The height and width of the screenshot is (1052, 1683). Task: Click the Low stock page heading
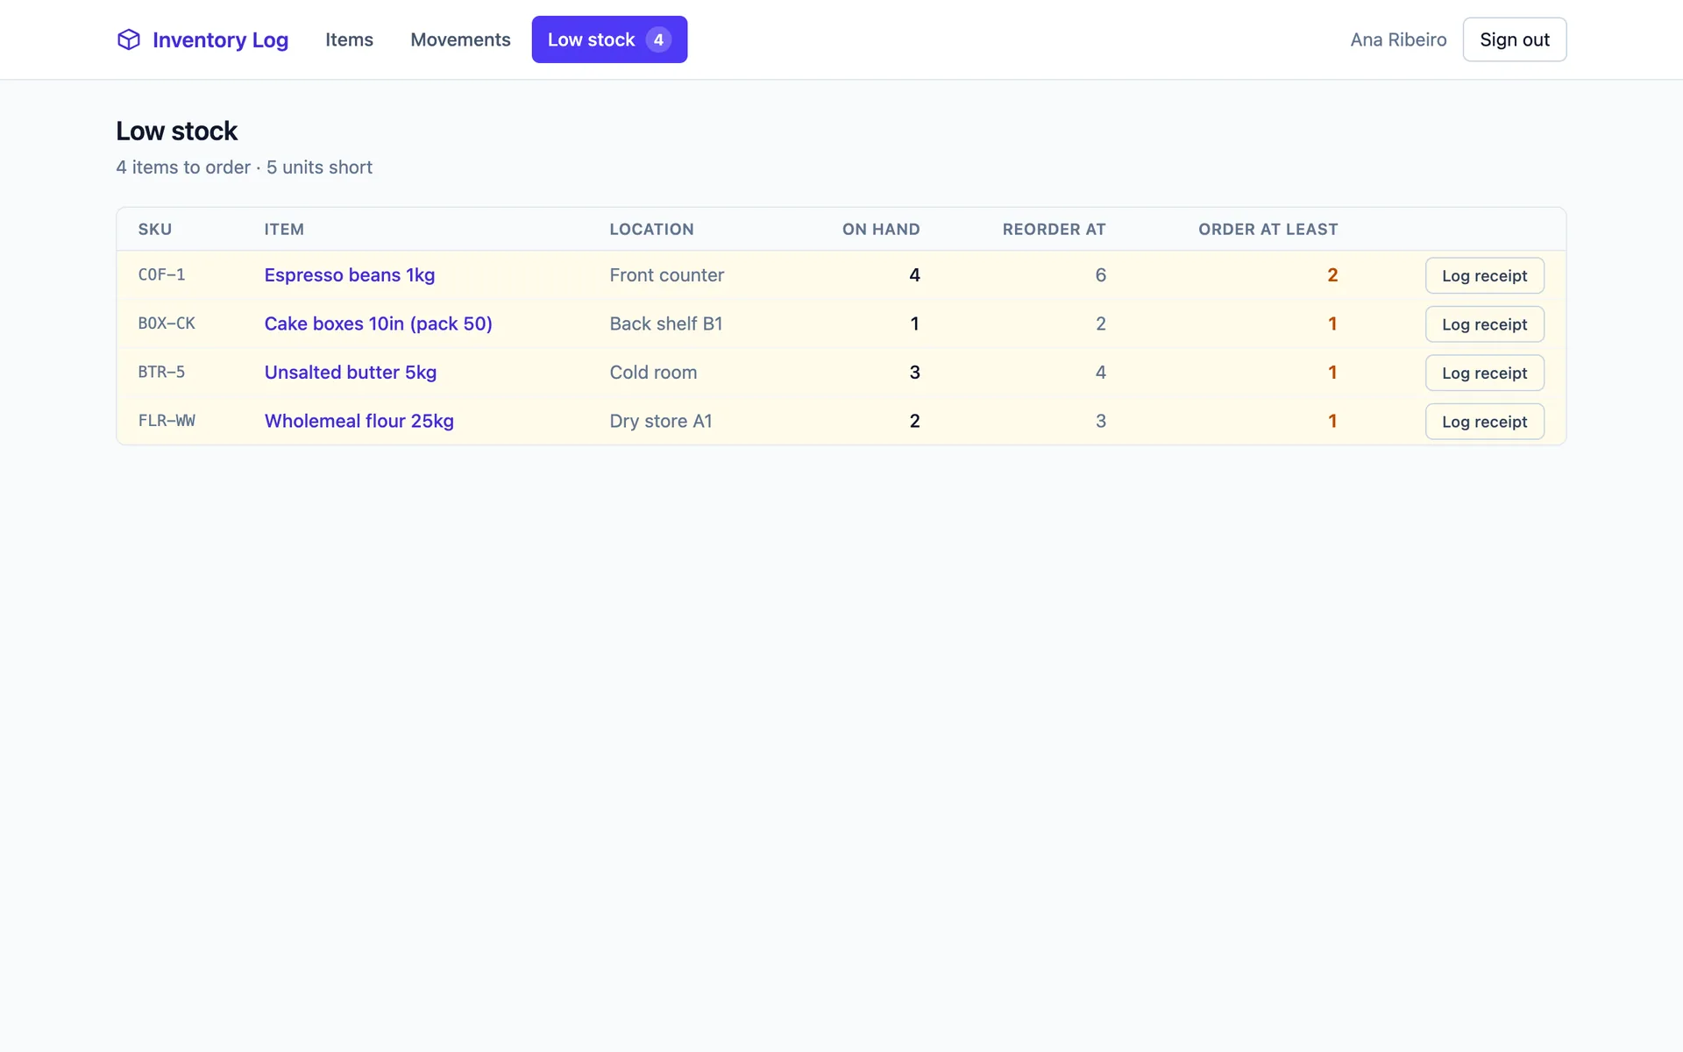[x=176, y=131]
